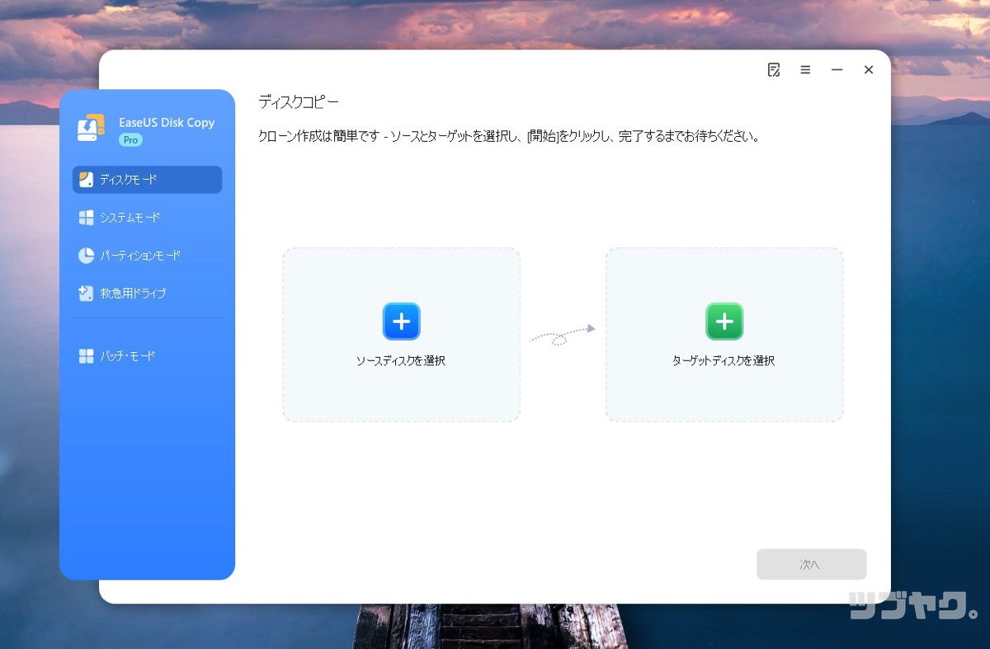Select the バッチ・モード entry
The image size is (990, 649).
pos(125,355)
